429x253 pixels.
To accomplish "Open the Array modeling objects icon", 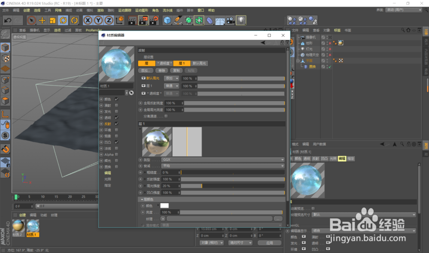I will coord(199,21).
